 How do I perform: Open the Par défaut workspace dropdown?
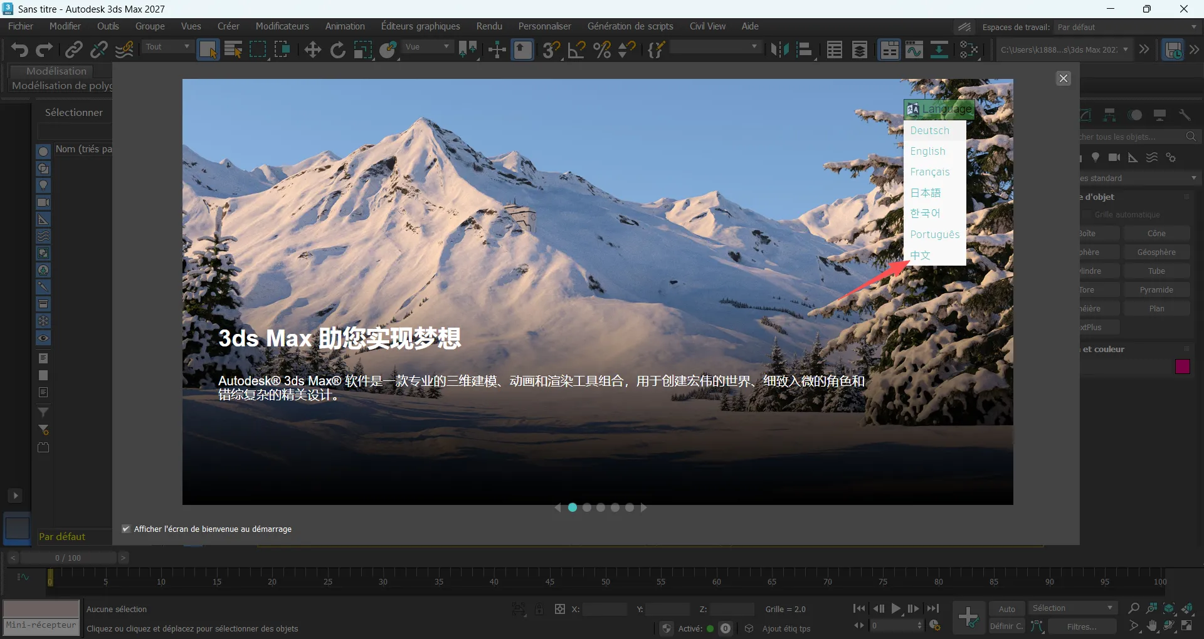pos(1127,27)
